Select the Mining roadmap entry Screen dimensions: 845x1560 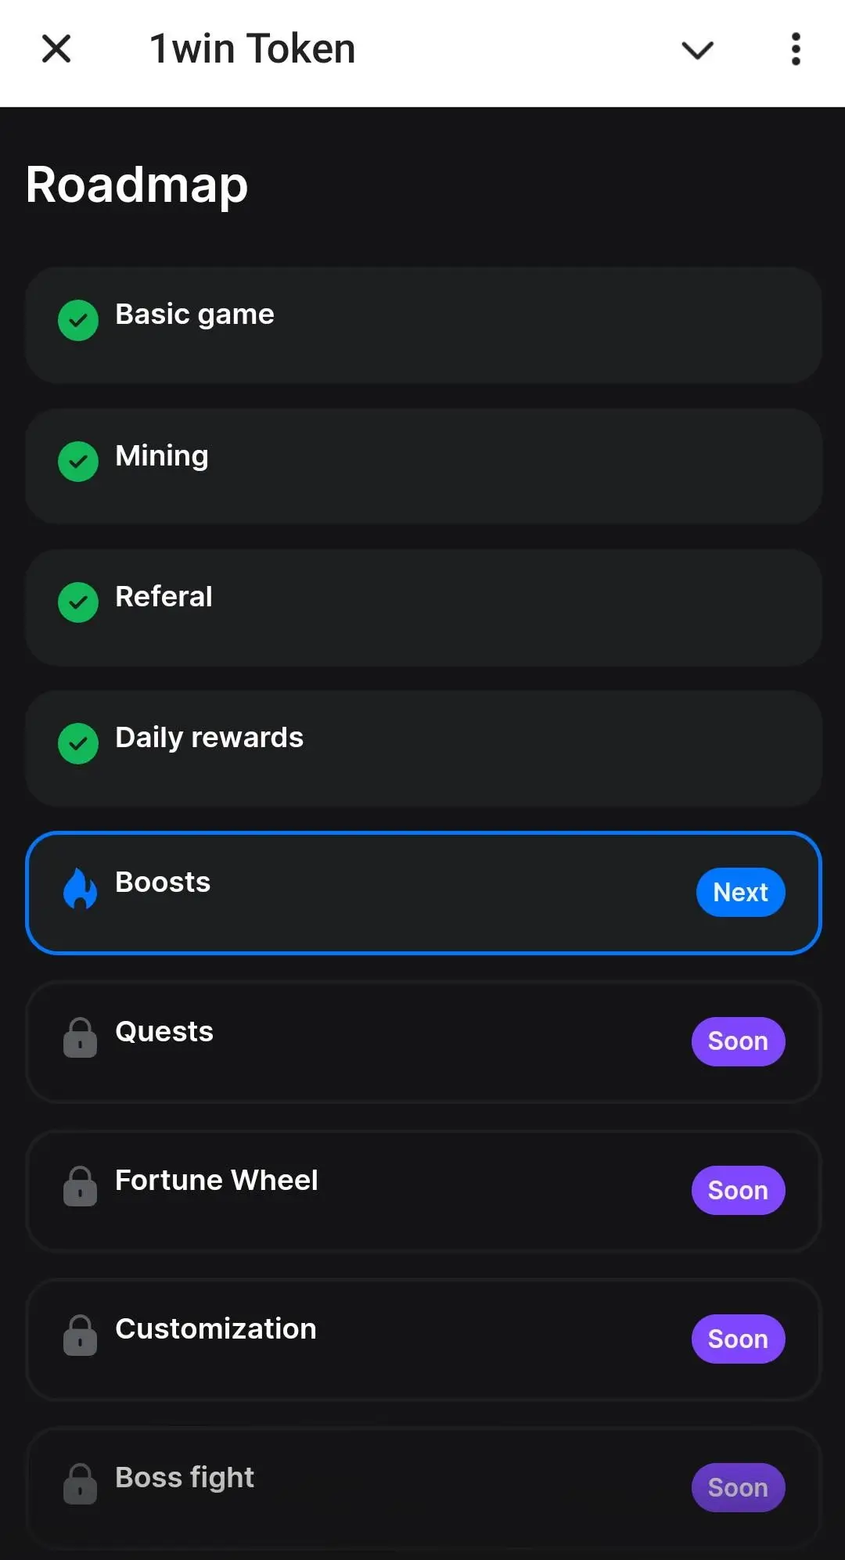422,466
